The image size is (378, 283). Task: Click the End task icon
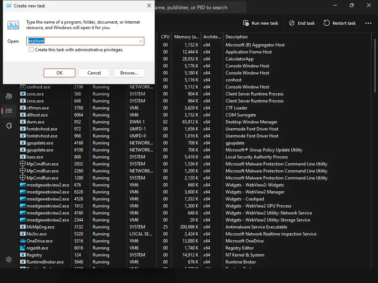click(292, 23)
